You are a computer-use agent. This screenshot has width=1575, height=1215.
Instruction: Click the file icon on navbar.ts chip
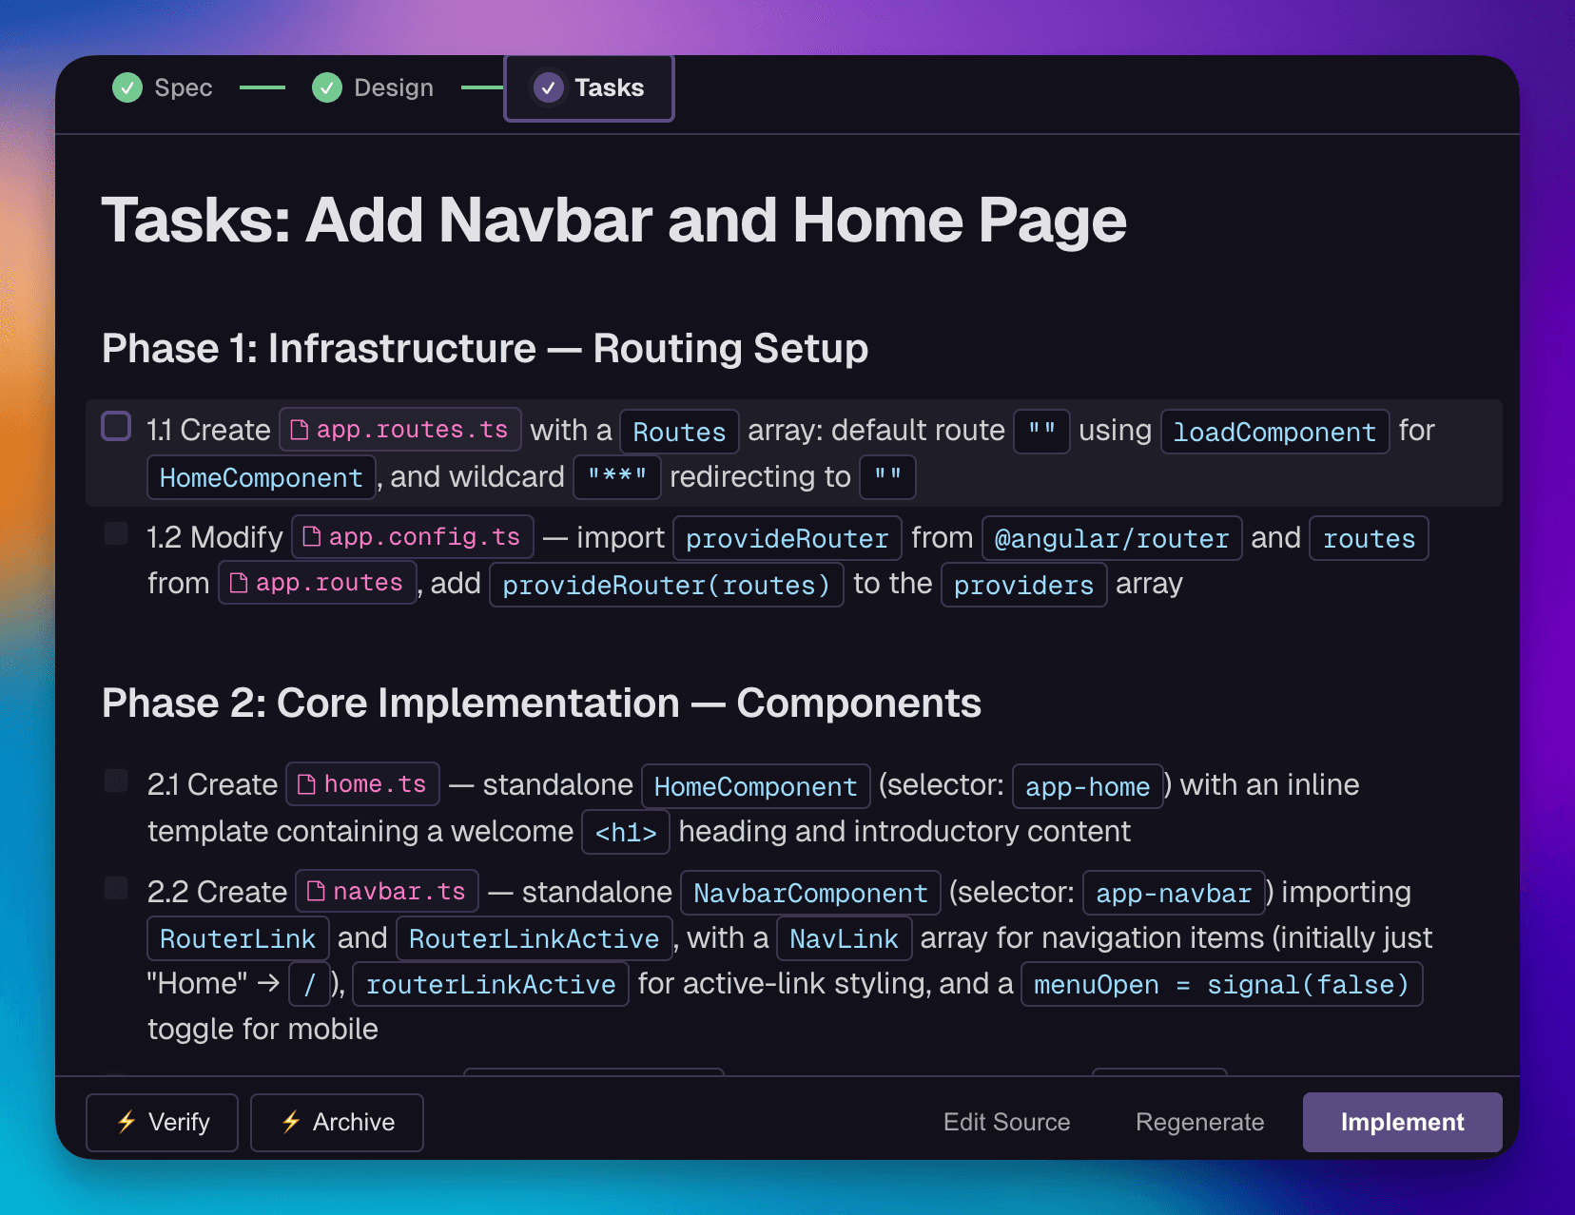point(314,891)
